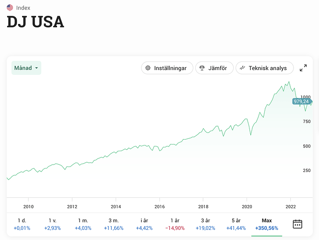Click the US flag icon beside Index
Screen dimensions: 319x240
click(x=10, y=8)
